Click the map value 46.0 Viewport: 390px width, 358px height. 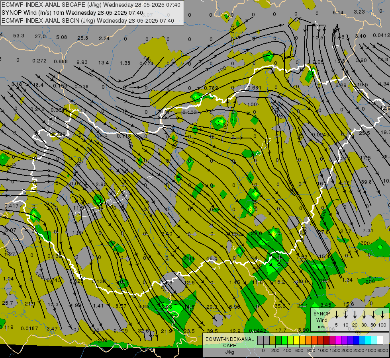pyautogui.click(x=212, y=259)
